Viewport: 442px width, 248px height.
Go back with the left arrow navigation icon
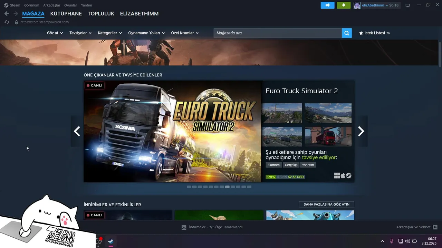click(x=7, y=13)
